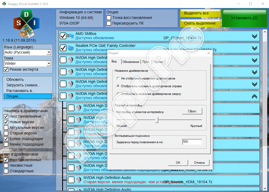Switch to the Обновления tab
This screenshot has width=269, height=192.
(131, 62)
